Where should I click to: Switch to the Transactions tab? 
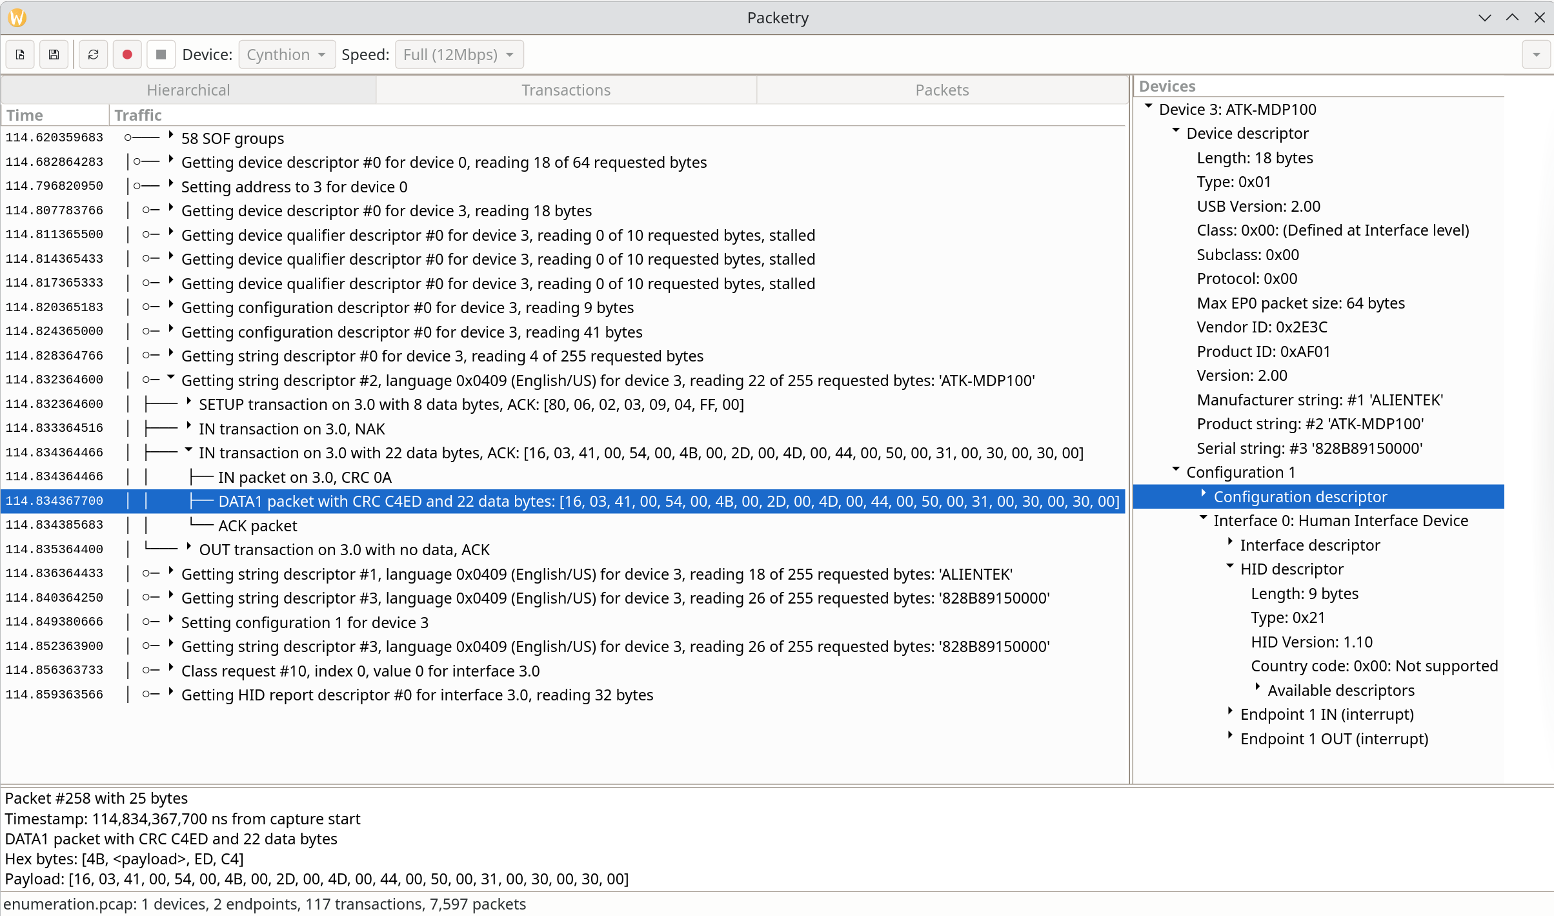coord(566,90)
